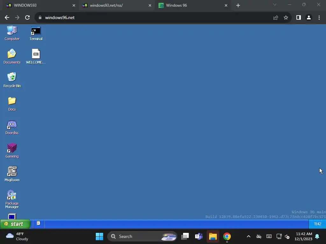Image resolution: width=326 pixels, height=244 pixels.
Task: Click the OneDrive tray icon
Action: point(259,236)
